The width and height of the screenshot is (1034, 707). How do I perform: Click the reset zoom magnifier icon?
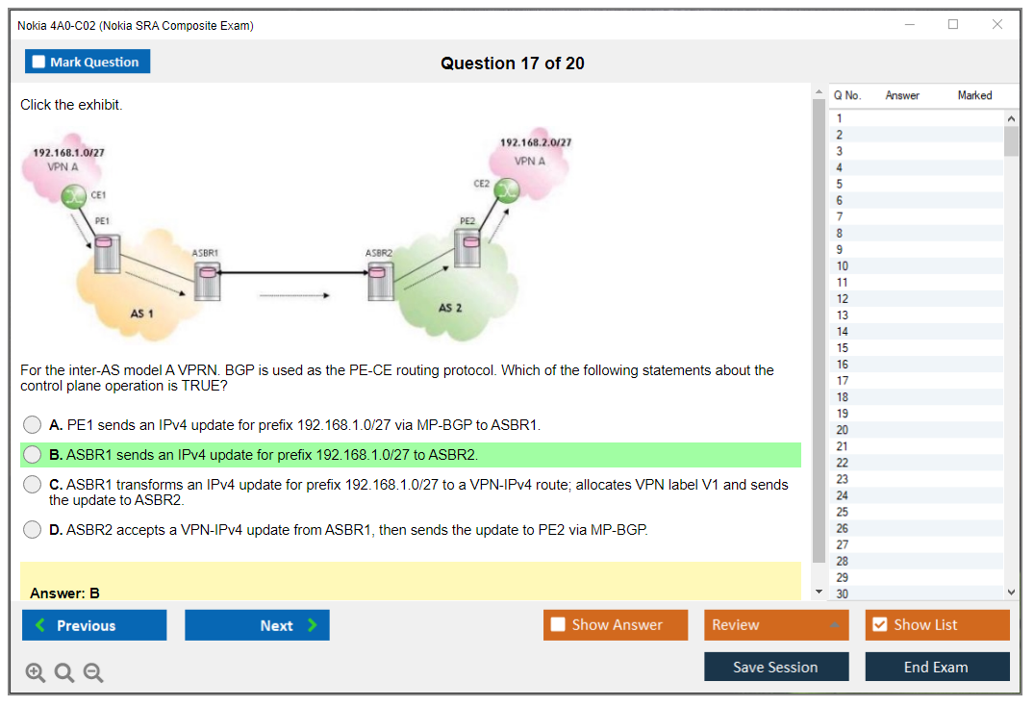(x=64, y=673)
